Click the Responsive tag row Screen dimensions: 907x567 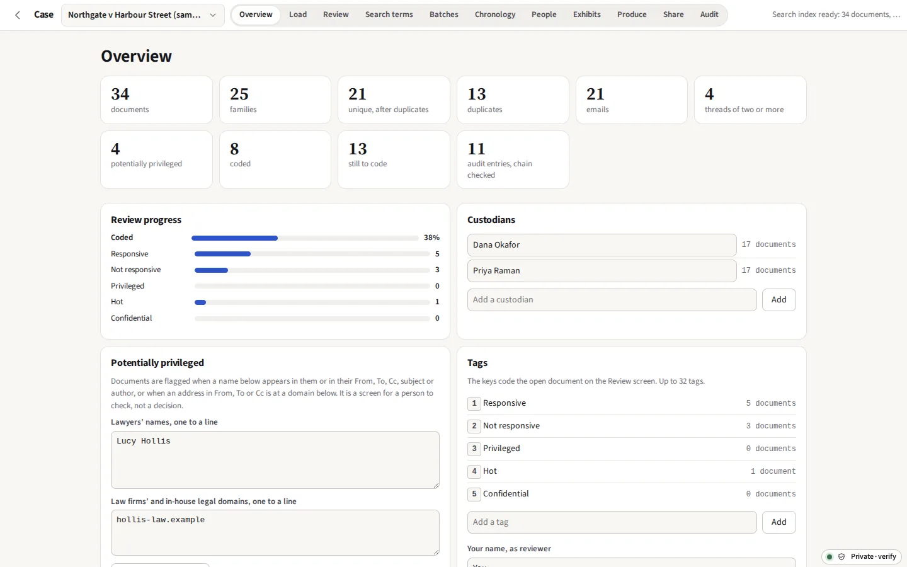click(x=632, y=403)
